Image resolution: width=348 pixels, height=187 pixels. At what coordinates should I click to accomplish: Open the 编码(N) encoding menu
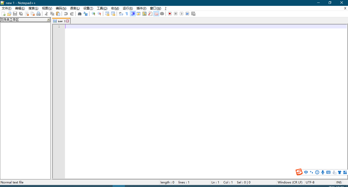(x=61, y=8)
